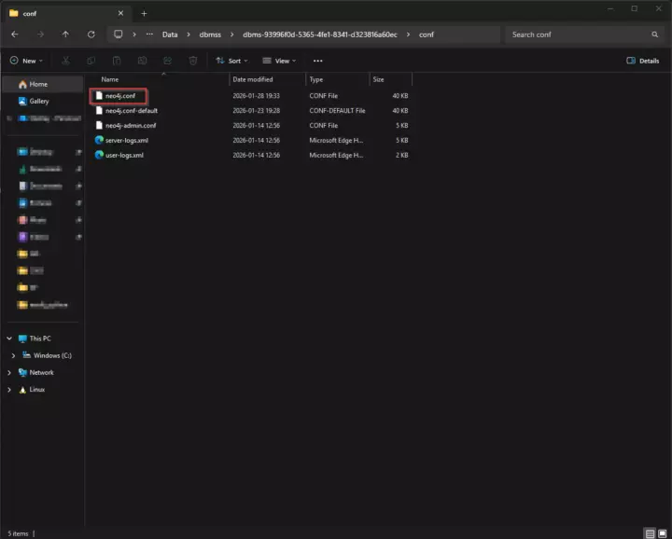Select the neo4j.conf file
This screenshot has width=672, height=539.
(x=120, y=95)
